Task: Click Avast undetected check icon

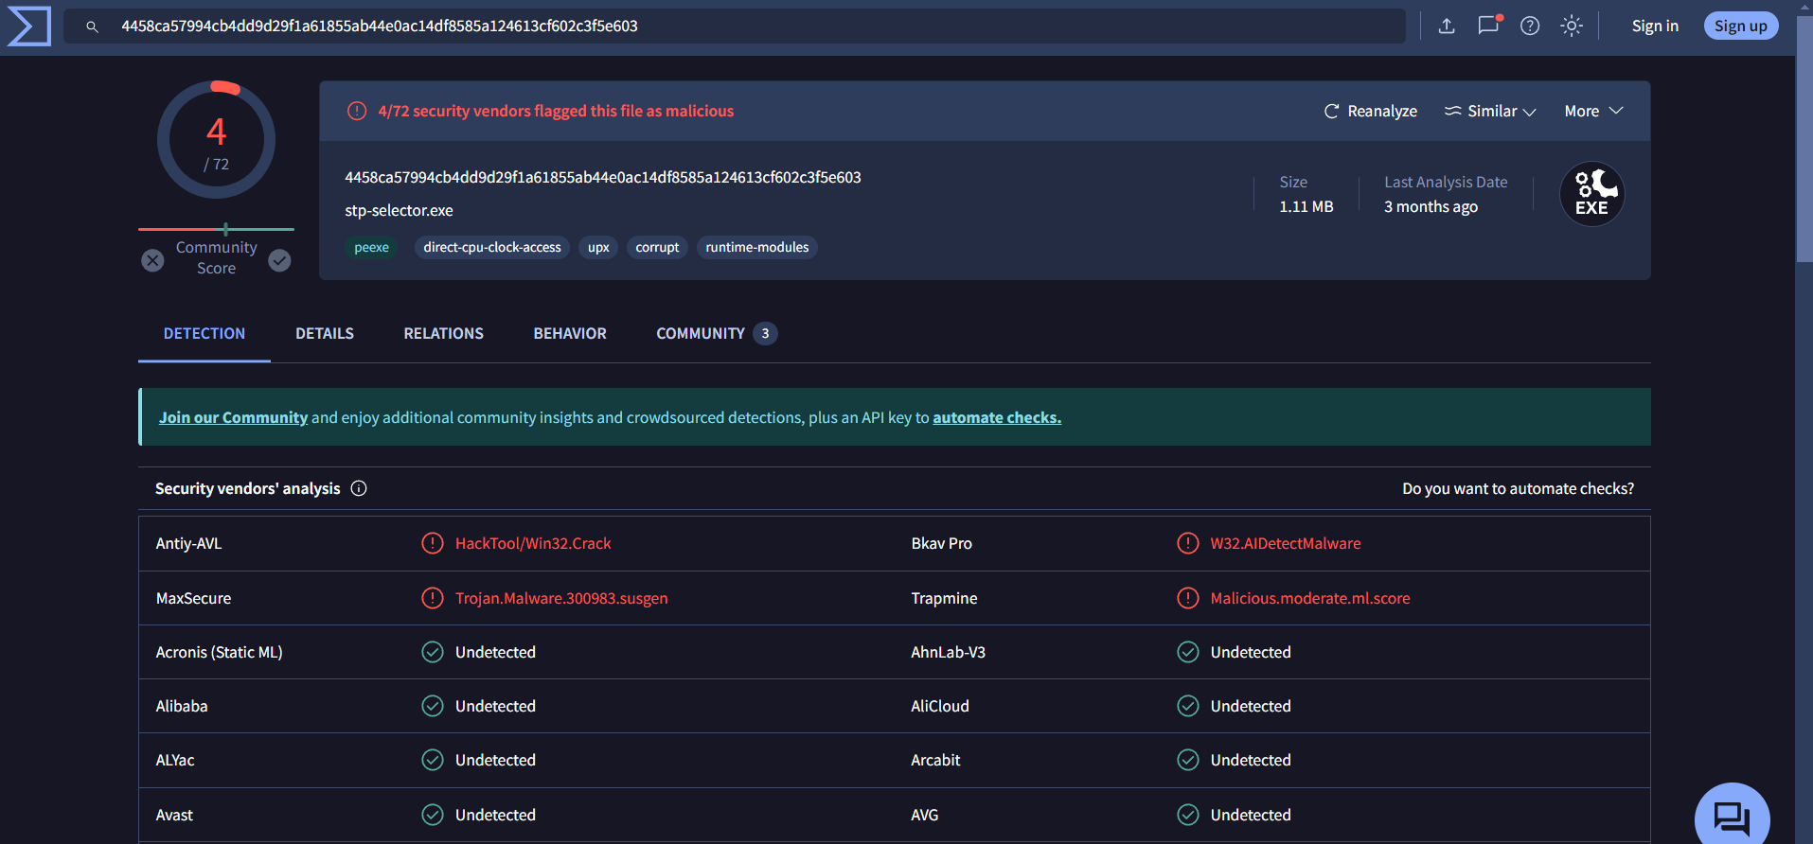Action: tap(433, 815)
